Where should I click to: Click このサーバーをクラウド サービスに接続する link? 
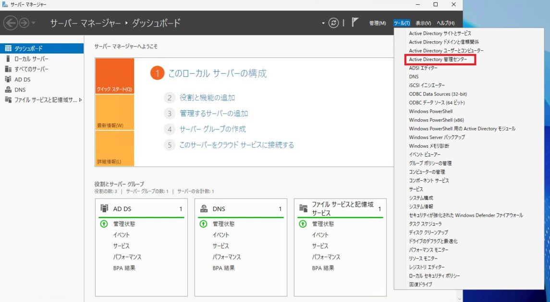[237, 145]
